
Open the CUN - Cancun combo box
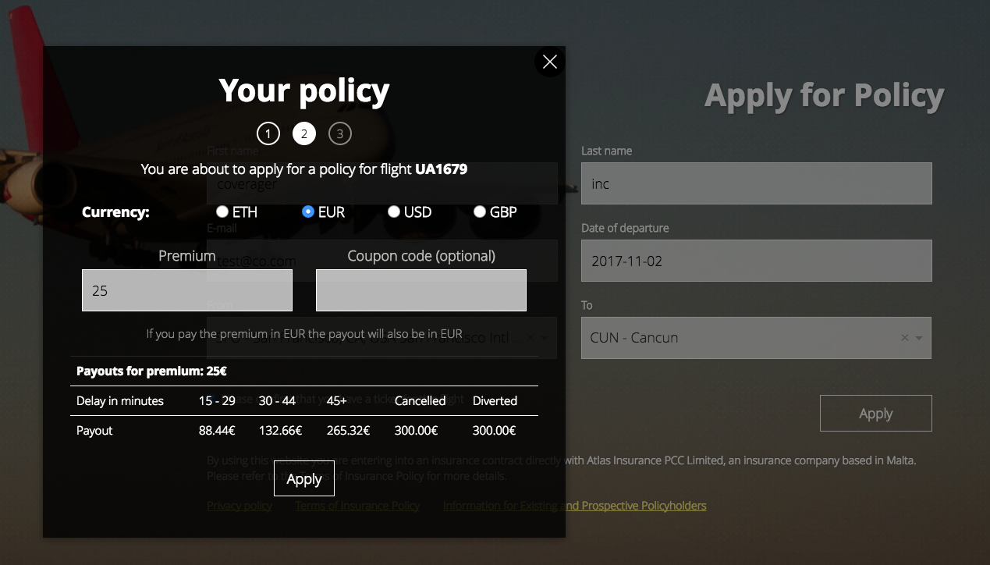(x=749, y=338)
